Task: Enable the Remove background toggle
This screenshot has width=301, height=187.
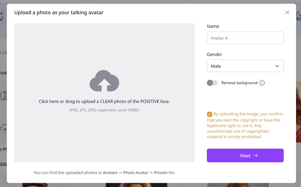Action: pos(212,83)
